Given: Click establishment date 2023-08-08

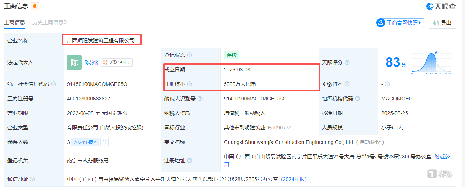Looking at the screenshot, I should tap(237, 70).
